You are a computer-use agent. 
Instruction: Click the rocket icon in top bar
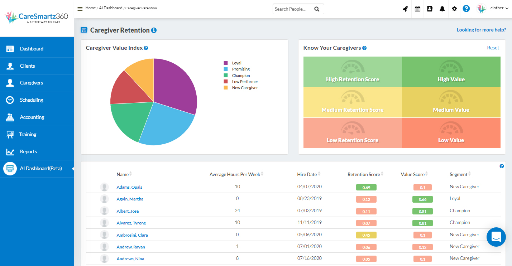[405, 9]
